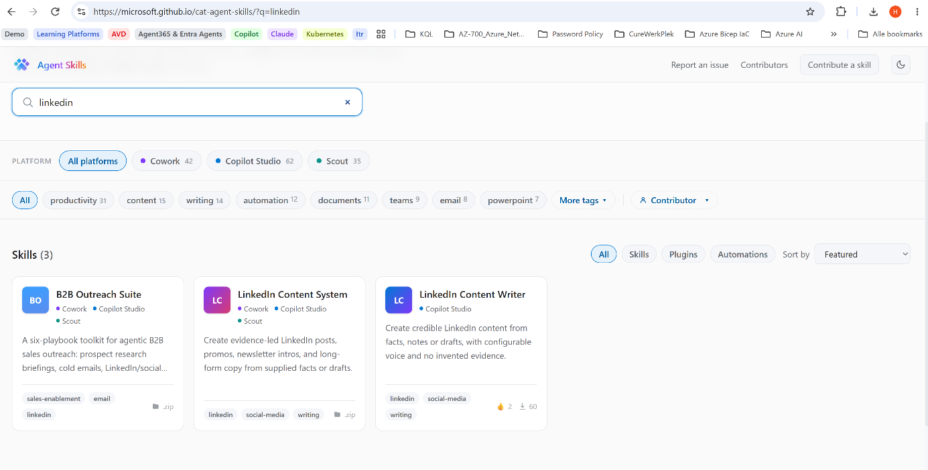Bookmark this page with the star icon
928x470 pixels.
(810, 11)
